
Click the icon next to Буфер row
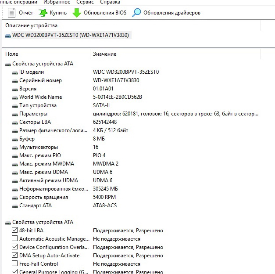pos(15,139)
